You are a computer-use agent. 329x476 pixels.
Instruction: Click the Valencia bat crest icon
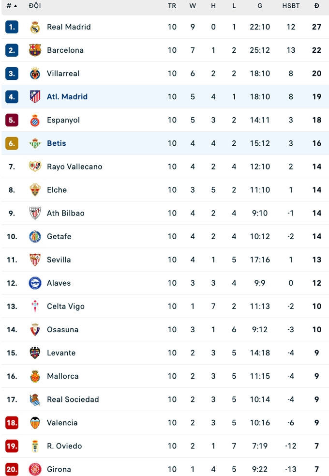coord(35,423)
